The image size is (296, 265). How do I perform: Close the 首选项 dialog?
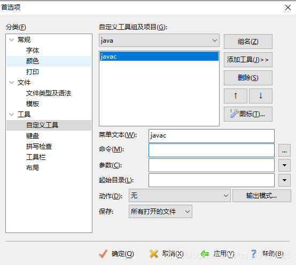click(287, 7)
